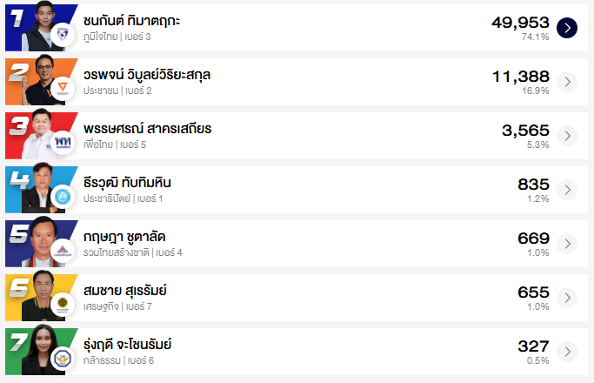The height and width of the screenshot is (383, 594).
Task: Open the arrow for รุ่งฤดี จะโชนรัมย์
Action: [x=566, y=352]
